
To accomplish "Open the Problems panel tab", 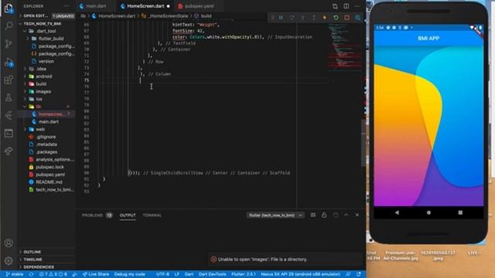I will [97, 215].
